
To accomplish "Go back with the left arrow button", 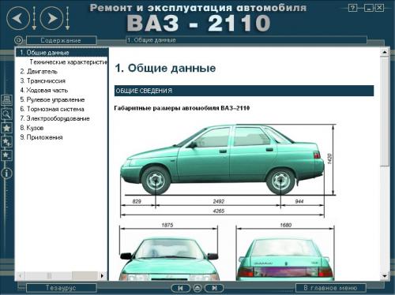I will click(18, 18).
